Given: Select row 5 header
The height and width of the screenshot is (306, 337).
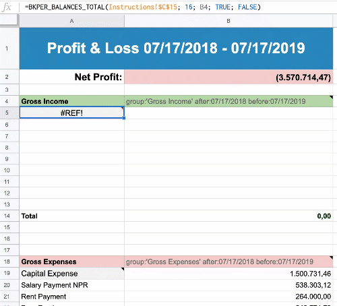Looking at the screenshot, I should pos(9,113).
